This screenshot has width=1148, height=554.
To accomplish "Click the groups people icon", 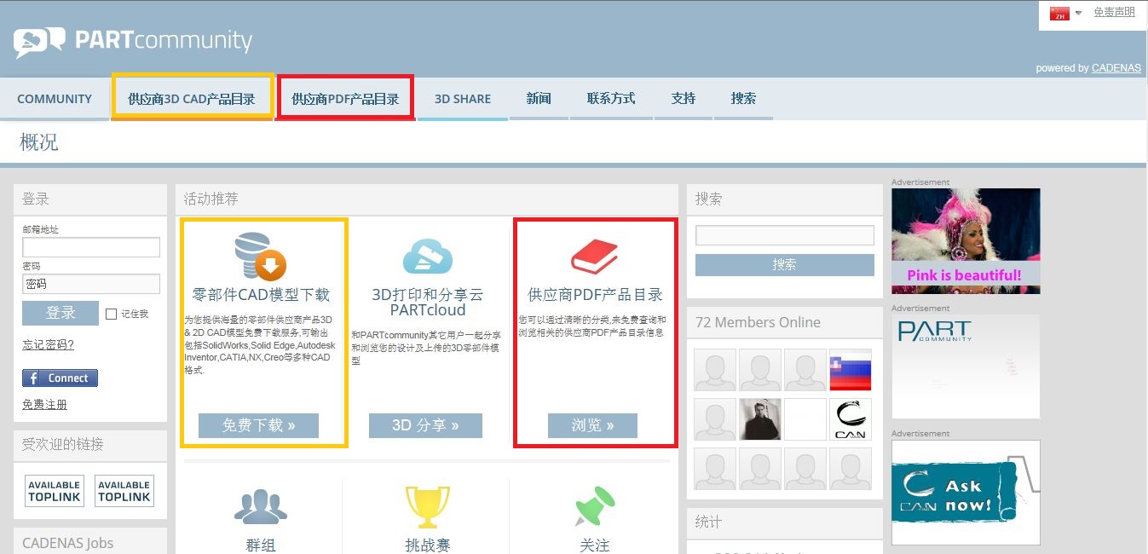I will click(261, 506).
